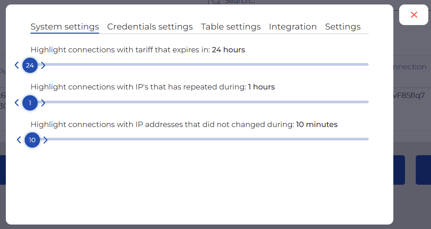Click the tariff slider handle showing 24

point(30,65)
